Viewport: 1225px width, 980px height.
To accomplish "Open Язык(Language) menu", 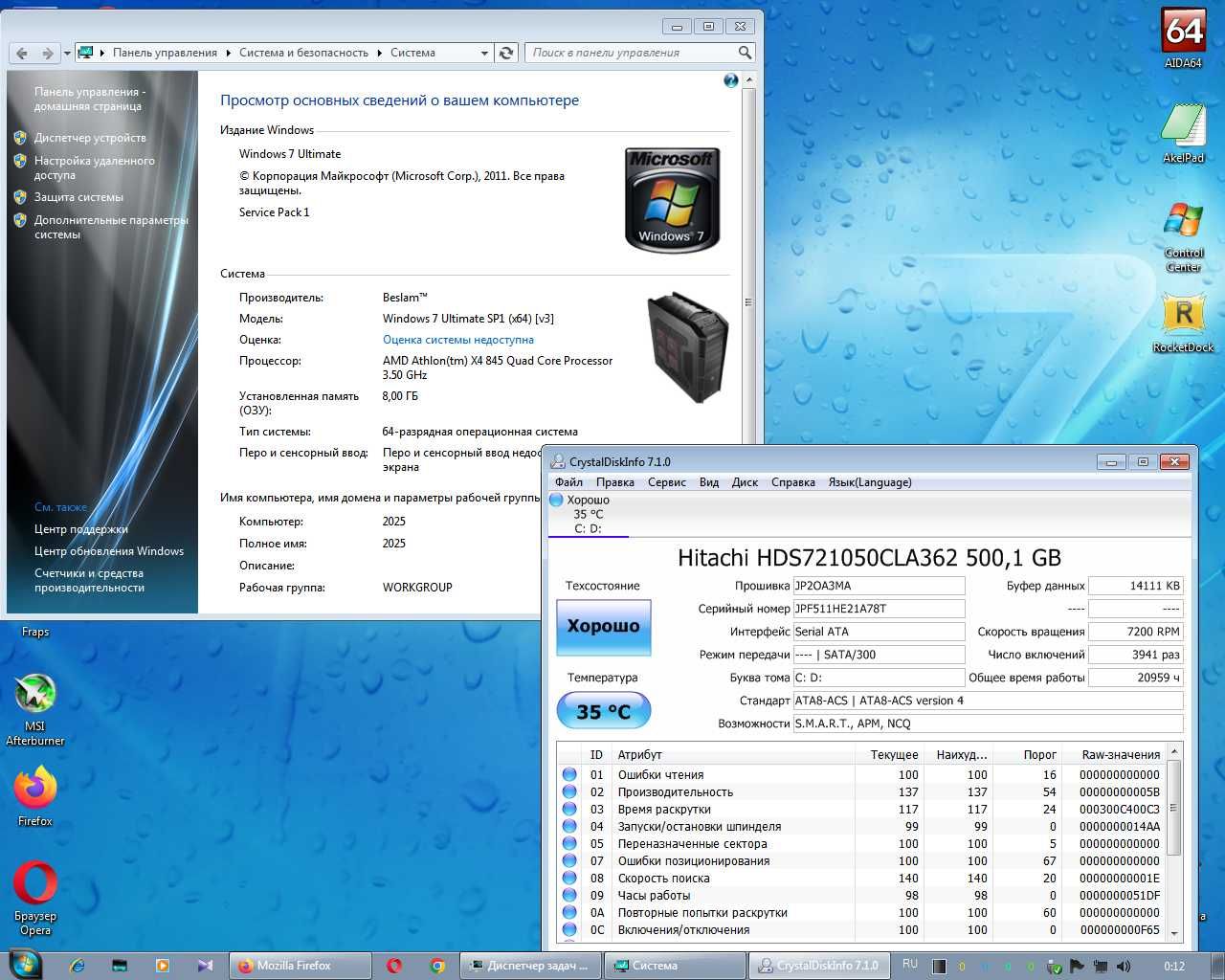I will 869,482.
